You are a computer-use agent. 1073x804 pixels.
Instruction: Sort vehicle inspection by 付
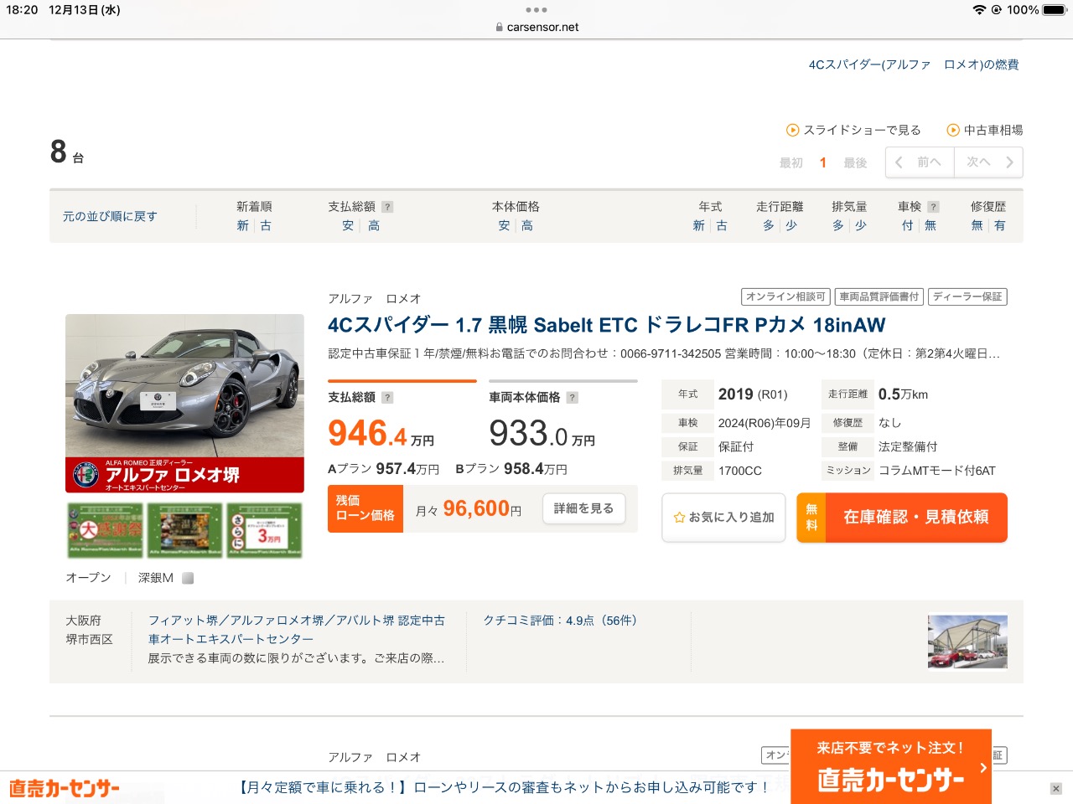[x=907, y=225]
